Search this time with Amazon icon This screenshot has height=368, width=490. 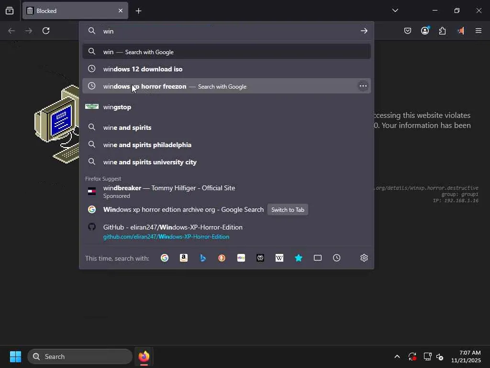click(x=184, y=258)
